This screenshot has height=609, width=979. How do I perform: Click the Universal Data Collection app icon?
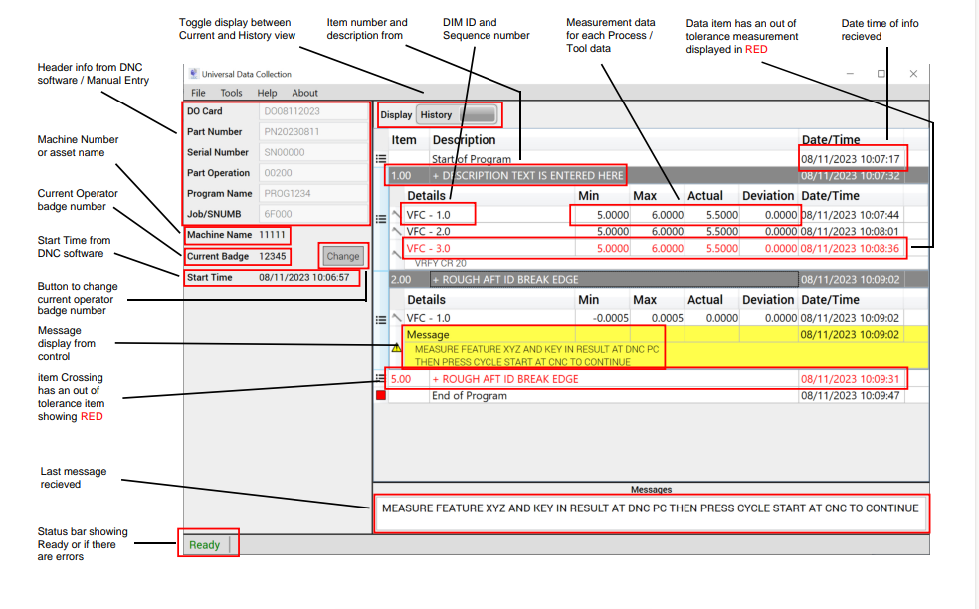click(194, 74)
